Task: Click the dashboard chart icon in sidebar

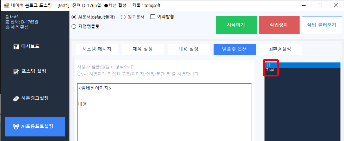Action: (16, 46)
